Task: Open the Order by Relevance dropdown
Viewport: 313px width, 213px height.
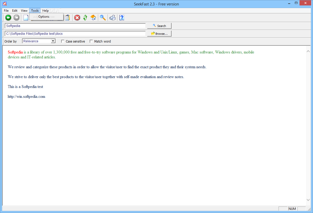Action: click(39, 41)
